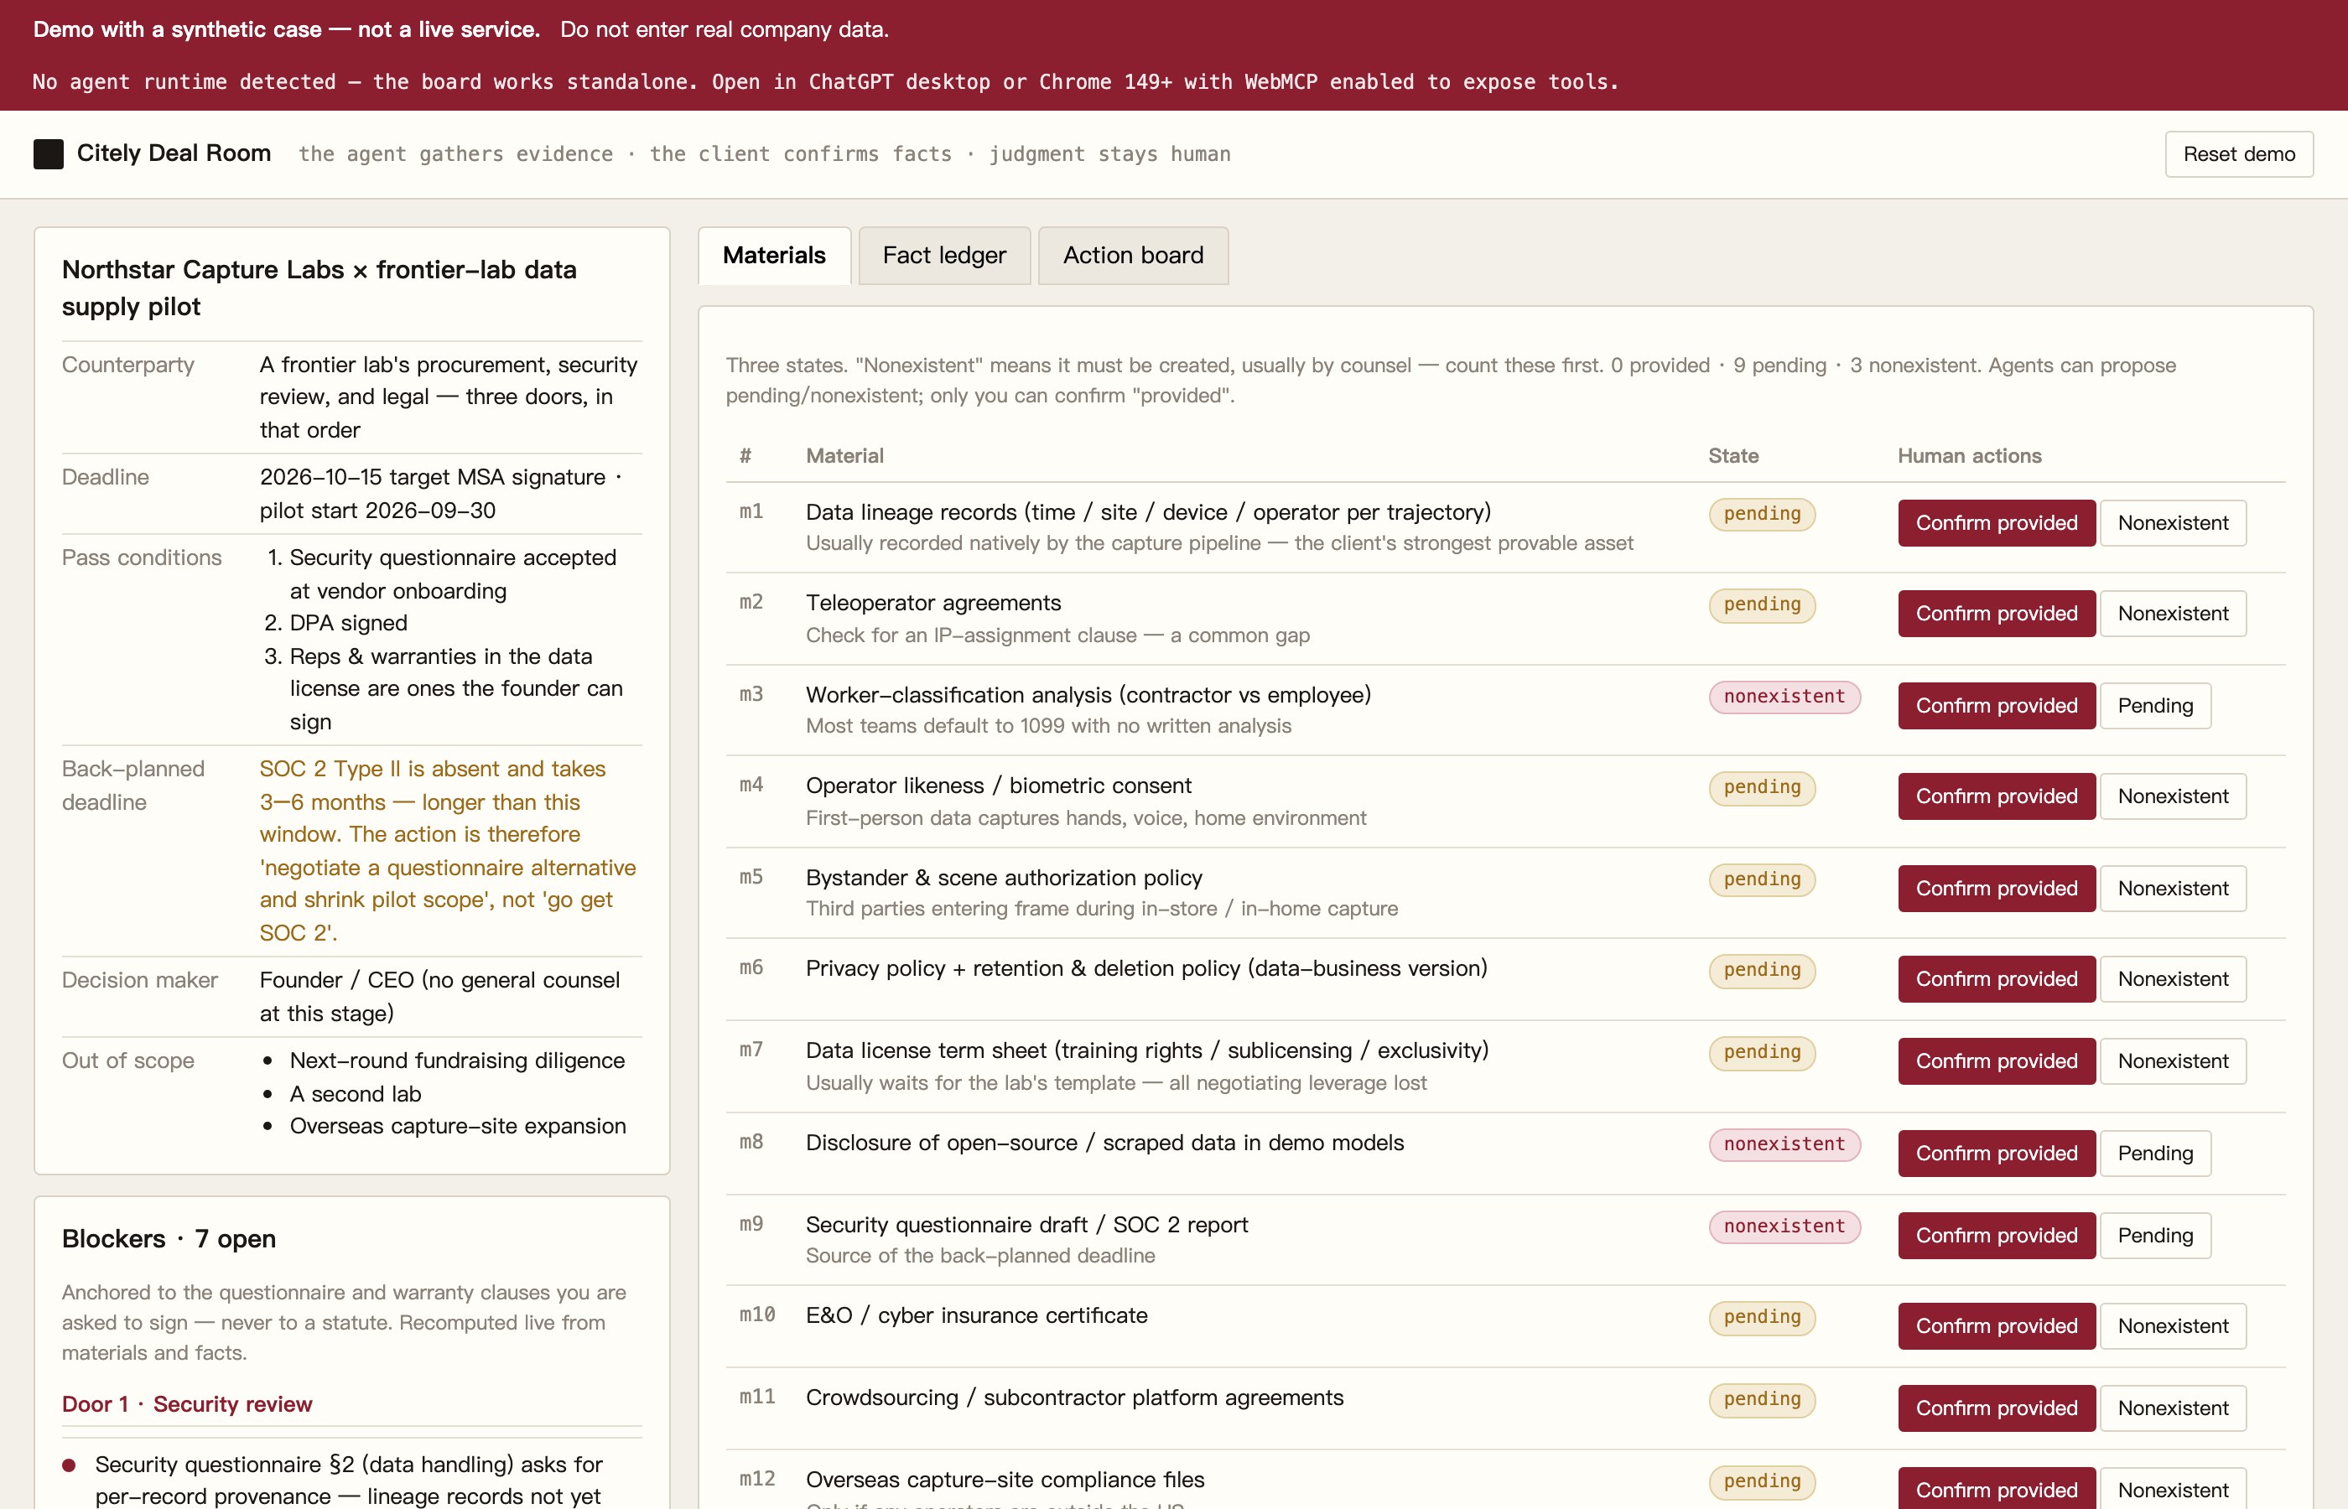Confirm provided for Data license term sheet
The height and width of the screenshot is (1509, 2348).
click(x=1996, y=1061)
